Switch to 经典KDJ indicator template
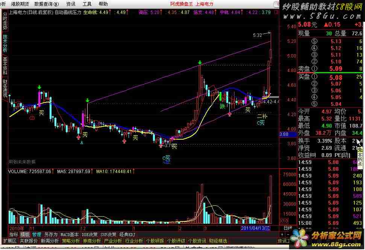 tap(127, 234)
